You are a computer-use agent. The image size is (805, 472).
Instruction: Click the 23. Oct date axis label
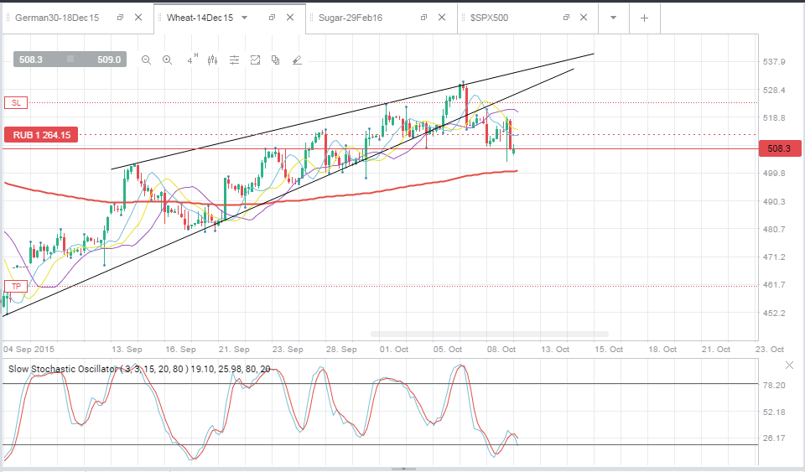(770, 350)
